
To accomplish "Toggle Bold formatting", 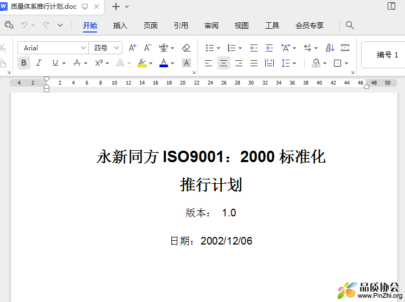I will tap(24, 63).
